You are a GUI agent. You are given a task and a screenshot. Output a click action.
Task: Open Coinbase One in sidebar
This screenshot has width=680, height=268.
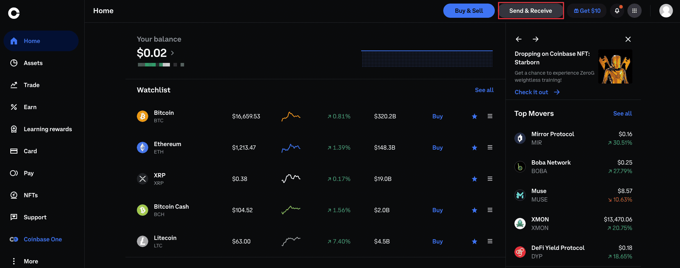(x=41, y=239)
